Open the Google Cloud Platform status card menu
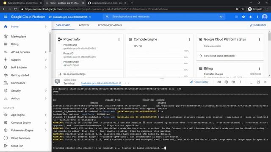 (260, 40)
